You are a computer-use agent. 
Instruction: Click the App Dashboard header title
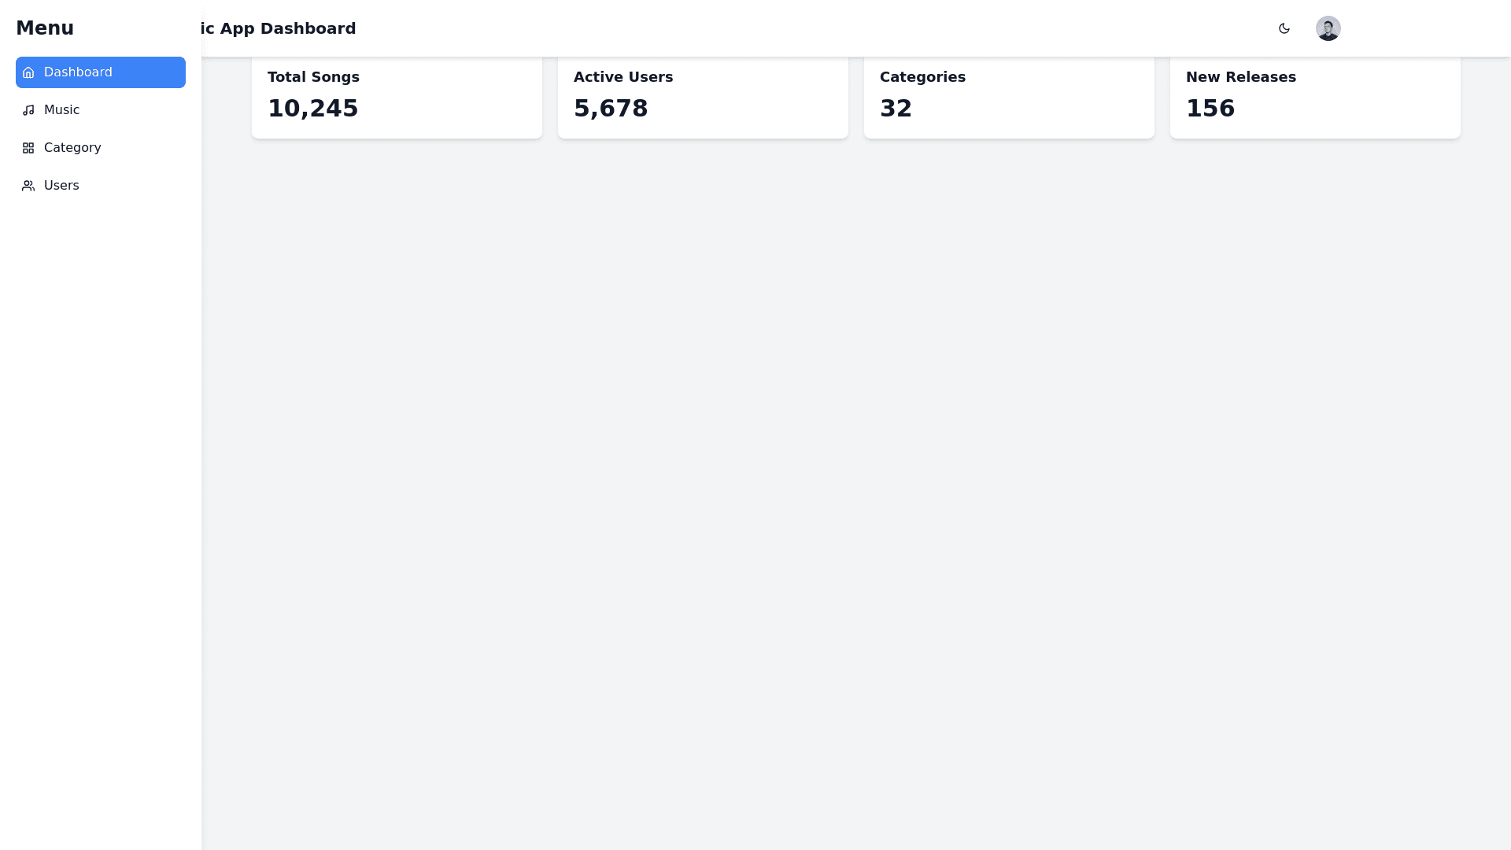click(x=279, y=28)
